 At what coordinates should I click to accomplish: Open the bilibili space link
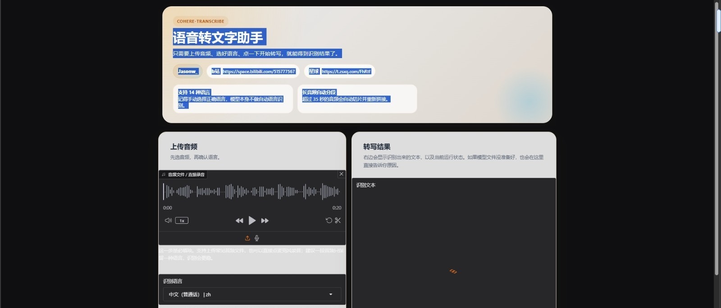259,72
